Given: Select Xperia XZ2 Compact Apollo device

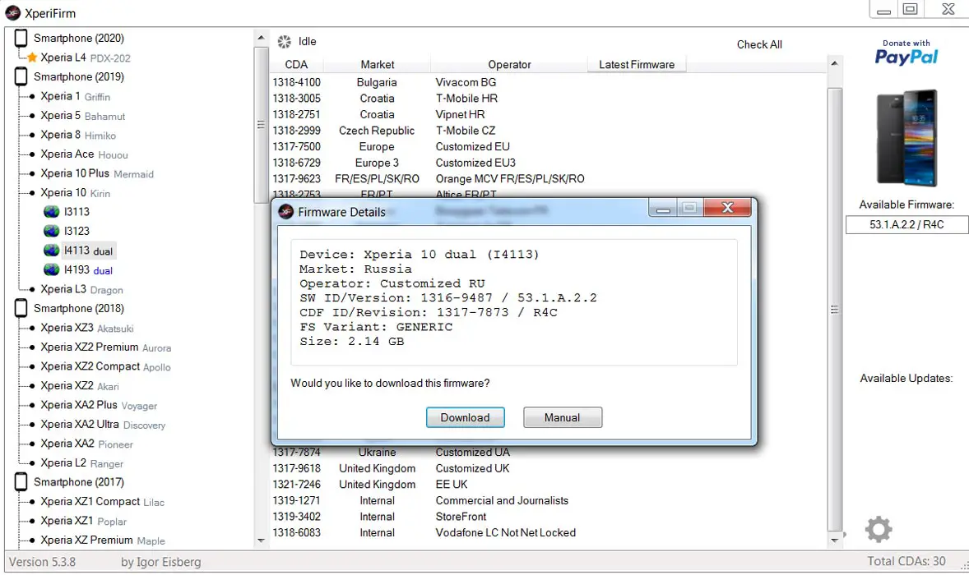Looking at the screenshot, I should pyautogui.click(x=105, y=366).
